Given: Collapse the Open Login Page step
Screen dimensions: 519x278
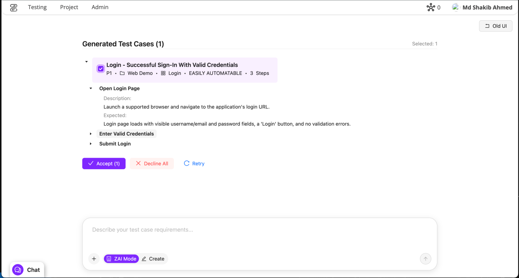Looking at the screenshot, I should [91, 88].
